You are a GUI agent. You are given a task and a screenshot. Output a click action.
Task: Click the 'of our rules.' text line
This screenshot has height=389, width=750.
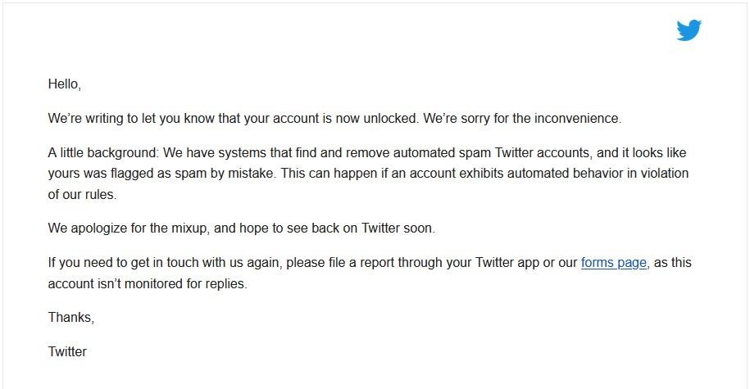(x=82, y=195)
